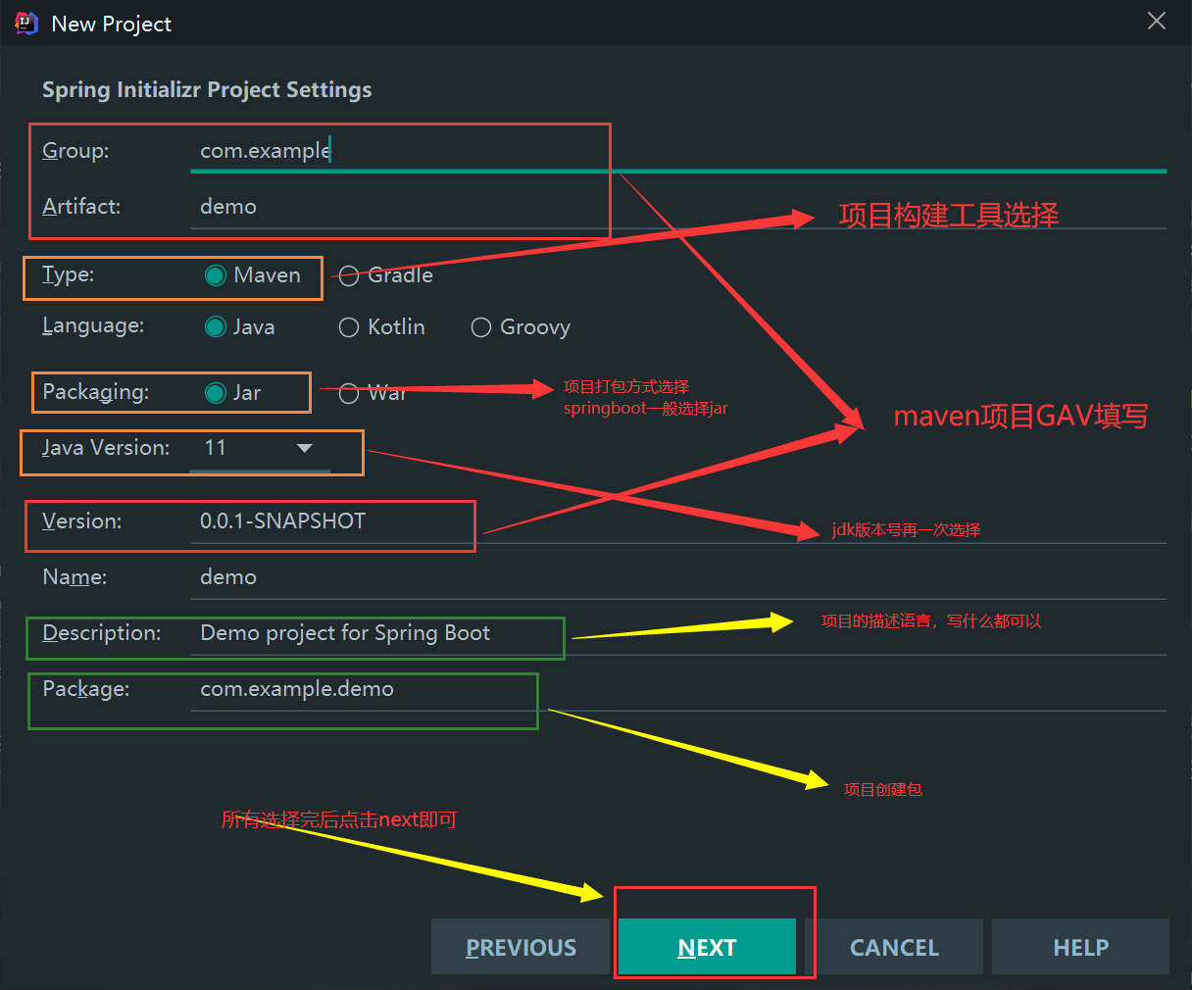The image size is (1192, 990).
Task: Click the Group input field
Action: coord(678,151)
